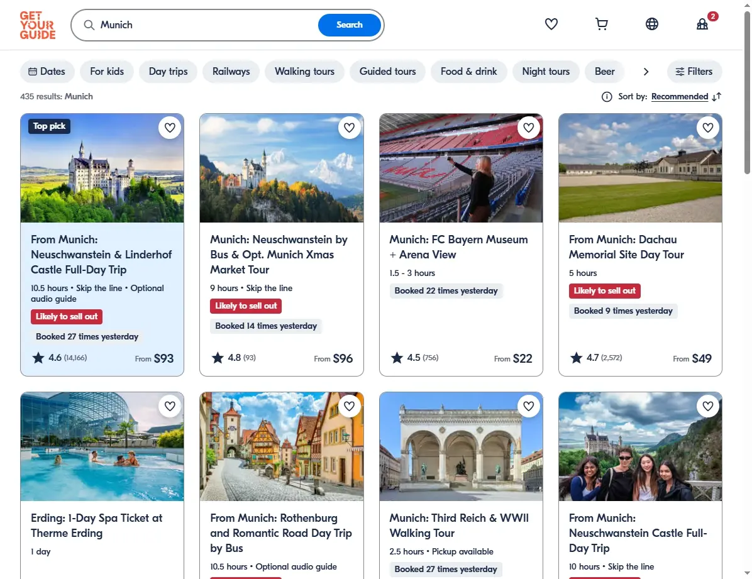
Task: Click the magnifier icon in search box
Action: [89, 25]
